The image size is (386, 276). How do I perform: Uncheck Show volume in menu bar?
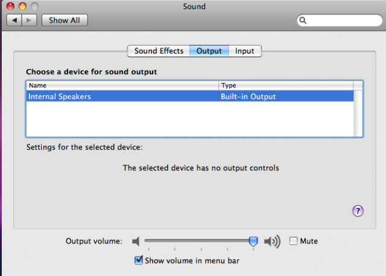pos(139,260)
